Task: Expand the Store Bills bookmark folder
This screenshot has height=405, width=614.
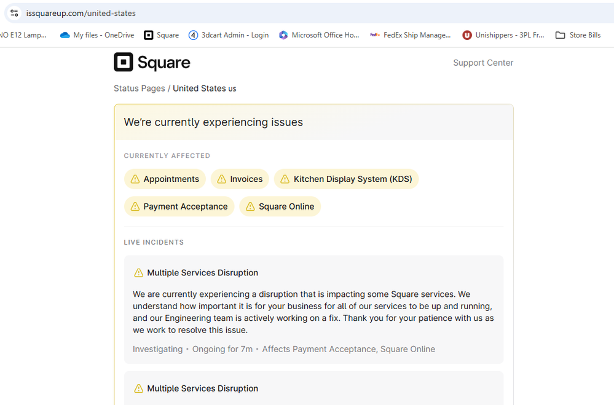Action: coord(578,35)
